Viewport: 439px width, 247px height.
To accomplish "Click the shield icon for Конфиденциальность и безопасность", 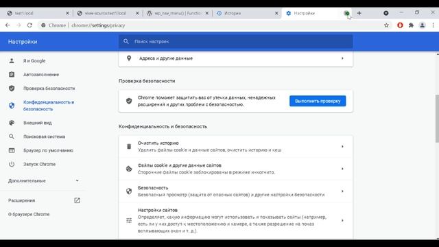I will [12, 106].
